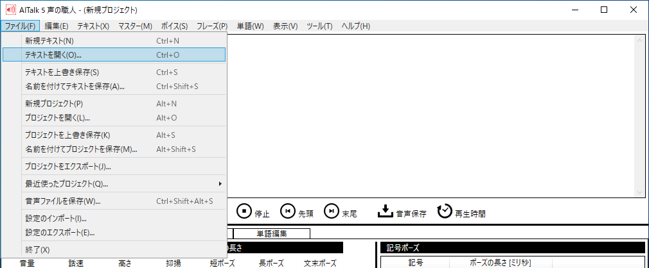Click the 音声保存 download icon
Screen dimensions: 649x268
pyautogui.click(x=385, y=211)
